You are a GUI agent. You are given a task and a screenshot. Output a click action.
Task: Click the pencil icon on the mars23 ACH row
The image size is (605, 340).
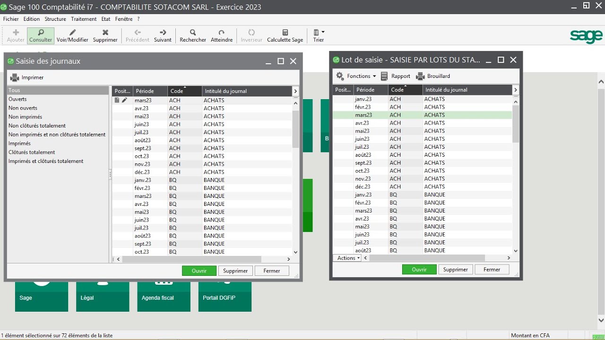click(x=125, y=100)
